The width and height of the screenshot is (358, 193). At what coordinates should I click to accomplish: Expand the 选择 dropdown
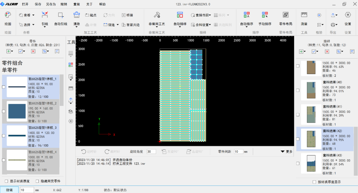[33, 25]
